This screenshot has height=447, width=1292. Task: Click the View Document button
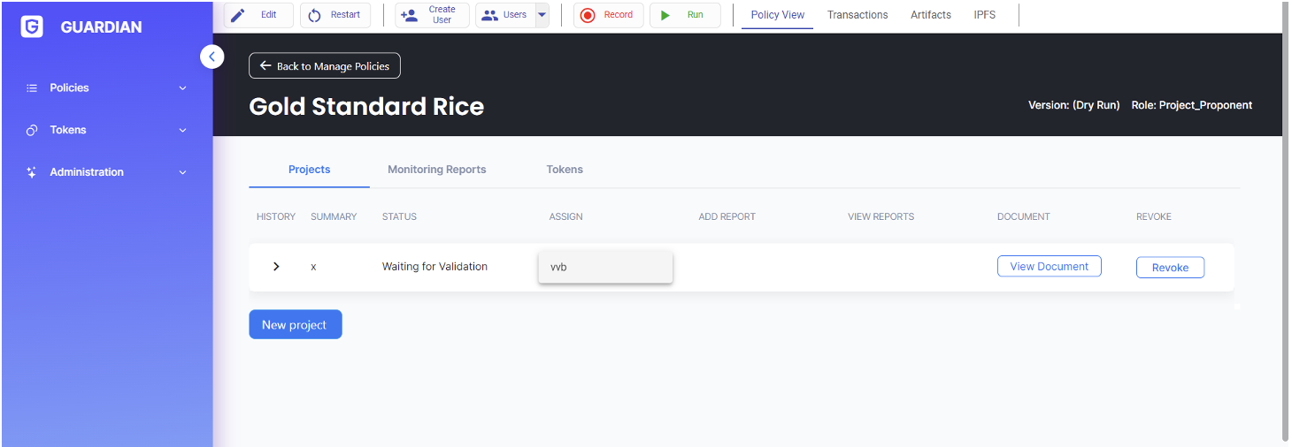pos(1049,267)
